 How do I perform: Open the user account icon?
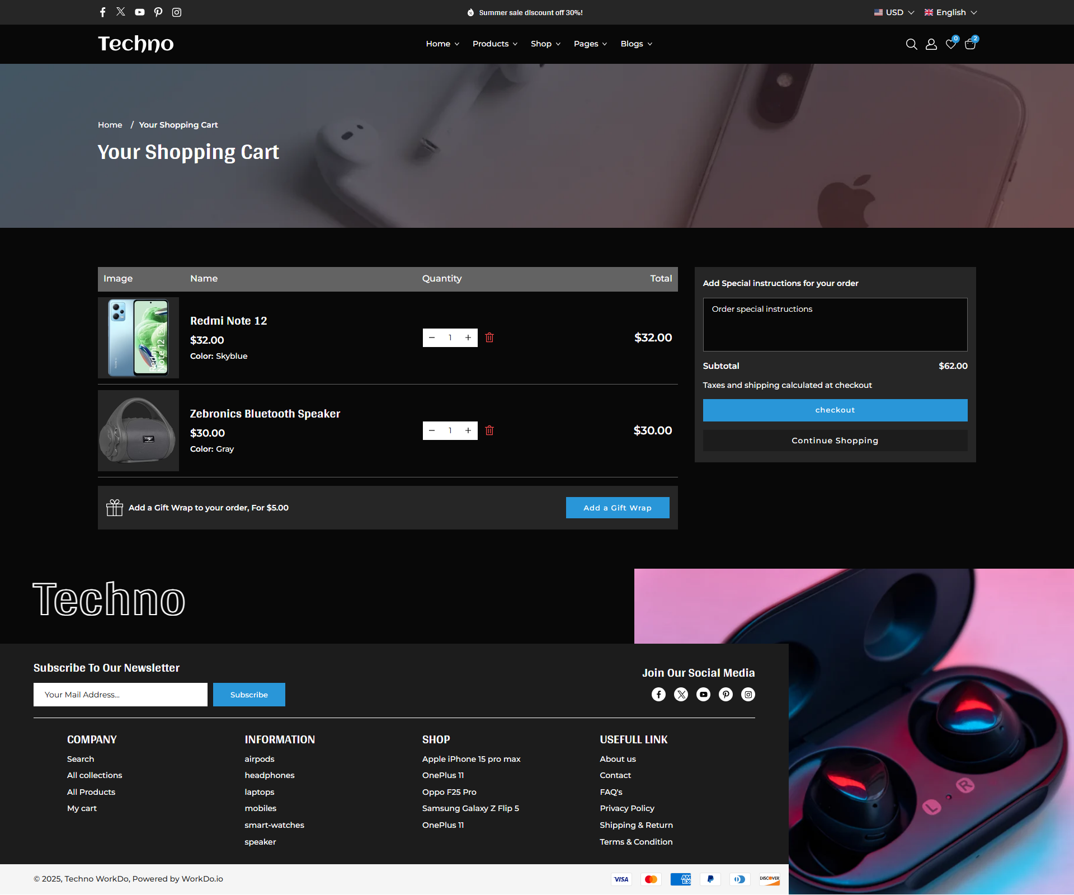(931, 44)
